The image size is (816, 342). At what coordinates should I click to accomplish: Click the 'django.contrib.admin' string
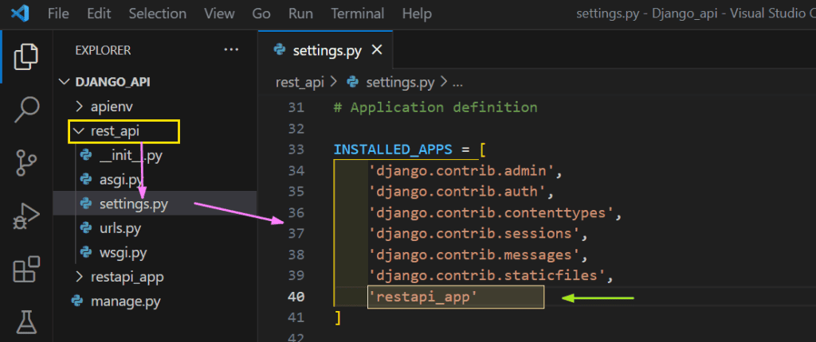461,170
